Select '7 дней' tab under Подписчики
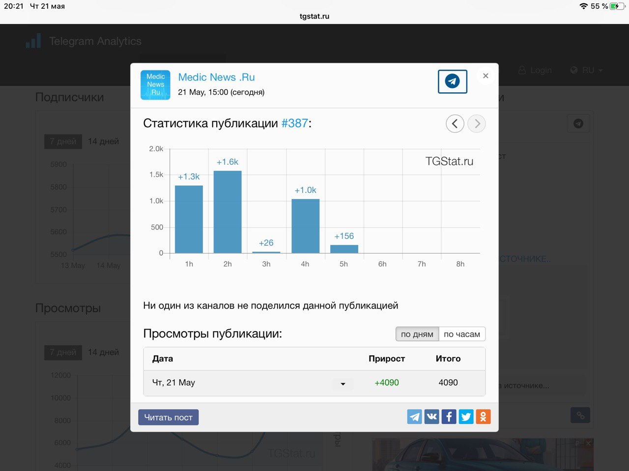Screen dimensions: 629x471 click(x=63, y=141)
